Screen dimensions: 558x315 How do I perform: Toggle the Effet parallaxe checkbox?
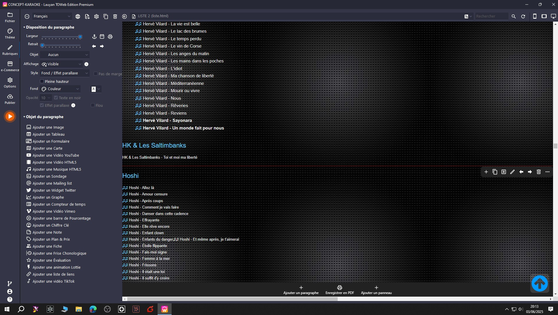[x=42, y=105]
